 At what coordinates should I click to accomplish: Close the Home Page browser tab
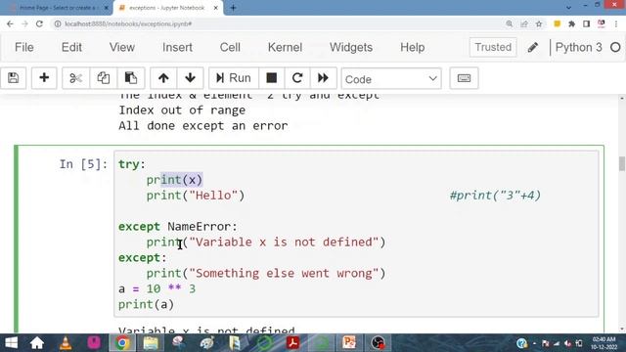pyautogui.click(x=107, y=8)
